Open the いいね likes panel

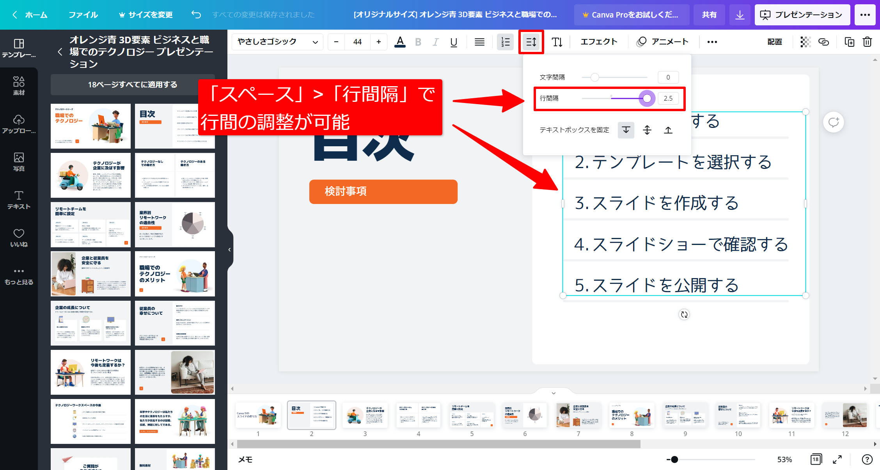[19, 238]
